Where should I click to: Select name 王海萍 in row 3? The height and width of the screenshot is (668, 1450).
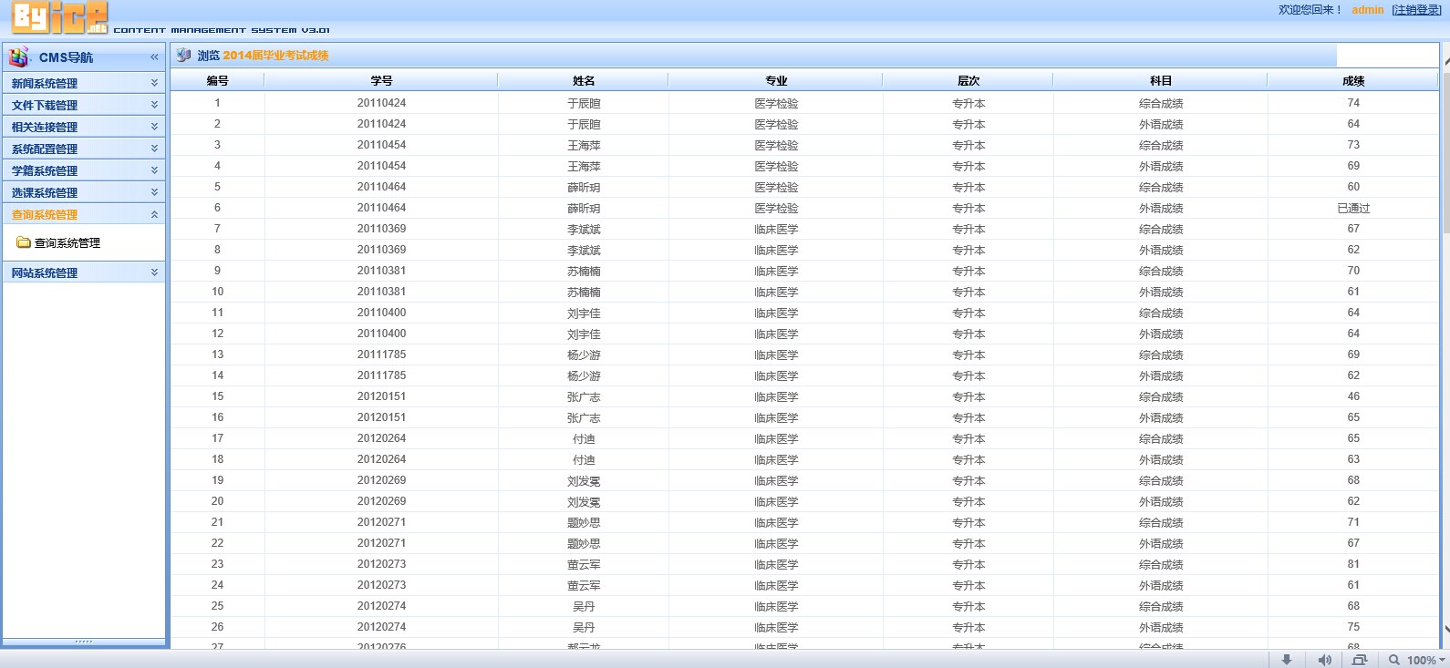(x=584, y=145)
